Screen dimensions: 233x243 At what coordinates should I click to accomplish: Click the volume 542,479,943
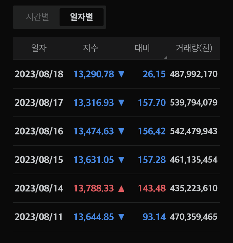click(194, 131)
